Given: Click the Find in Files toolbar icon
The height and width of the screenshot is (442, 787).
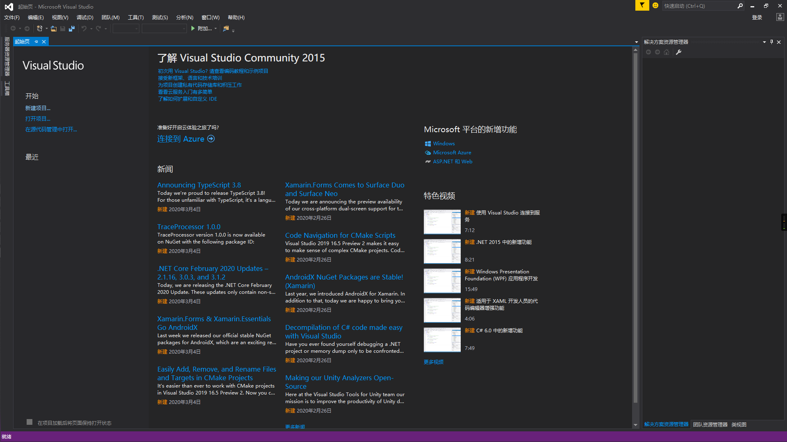Looking at the screenshot, I should 226,29.
